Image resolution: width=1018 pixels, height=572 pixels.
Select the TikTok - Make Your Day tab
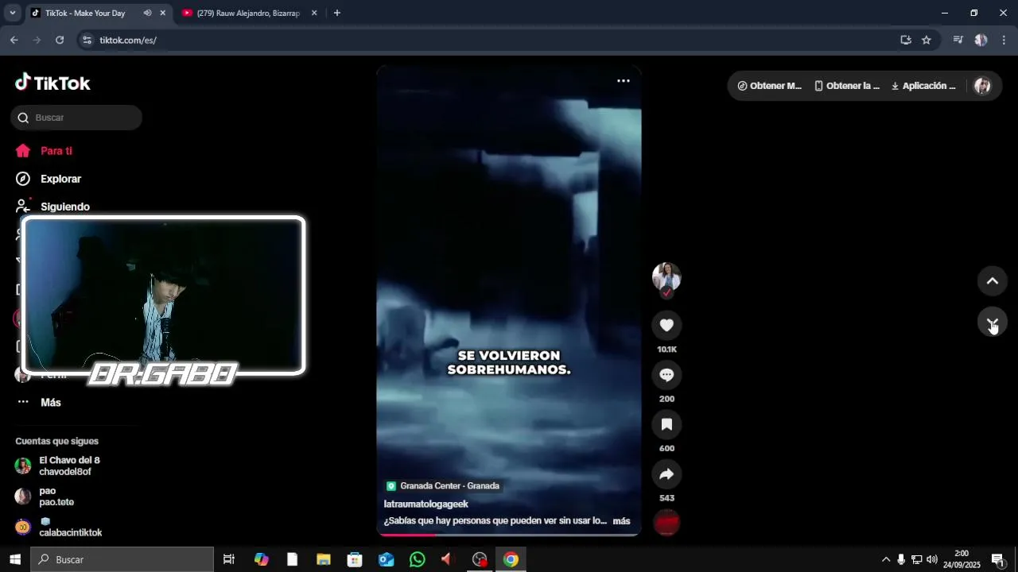click(86, 14)
